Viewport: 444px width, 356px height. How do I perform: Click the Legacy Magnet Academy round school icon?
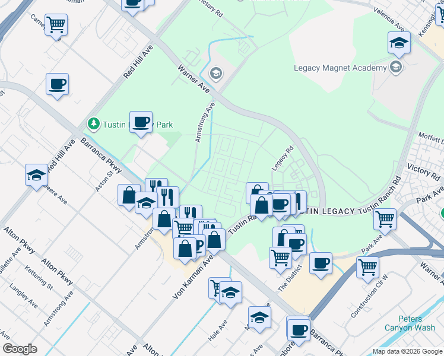pos(395,68)
